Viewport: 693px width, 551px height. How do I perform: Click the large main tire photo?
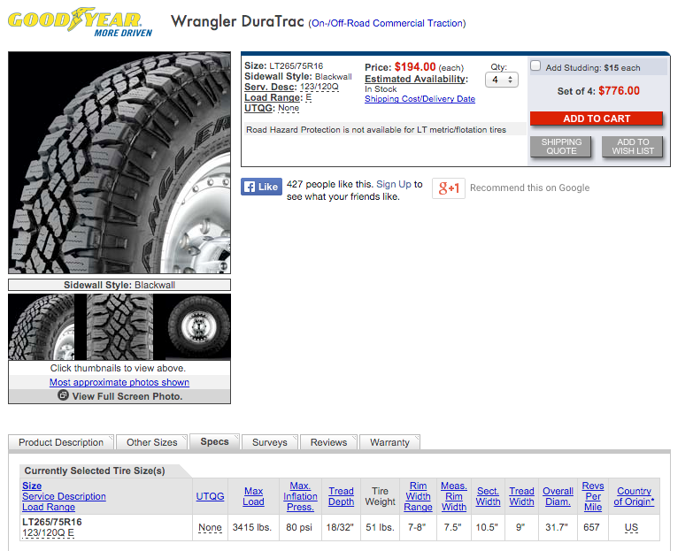119,163
